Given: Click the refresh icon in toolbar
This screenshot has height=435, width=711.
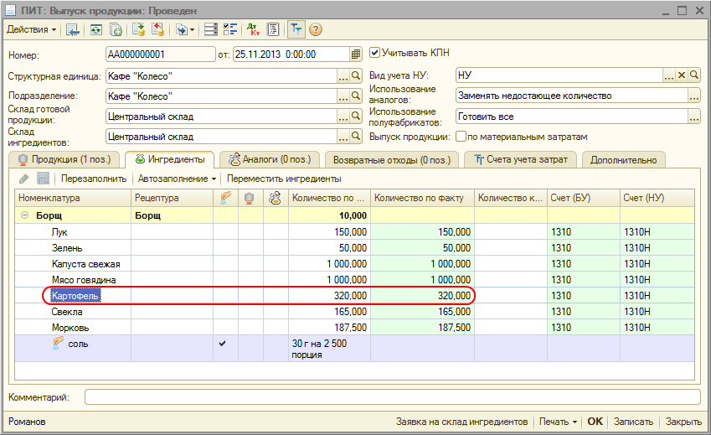Looking at the screenshot, I should click(95, 30).
